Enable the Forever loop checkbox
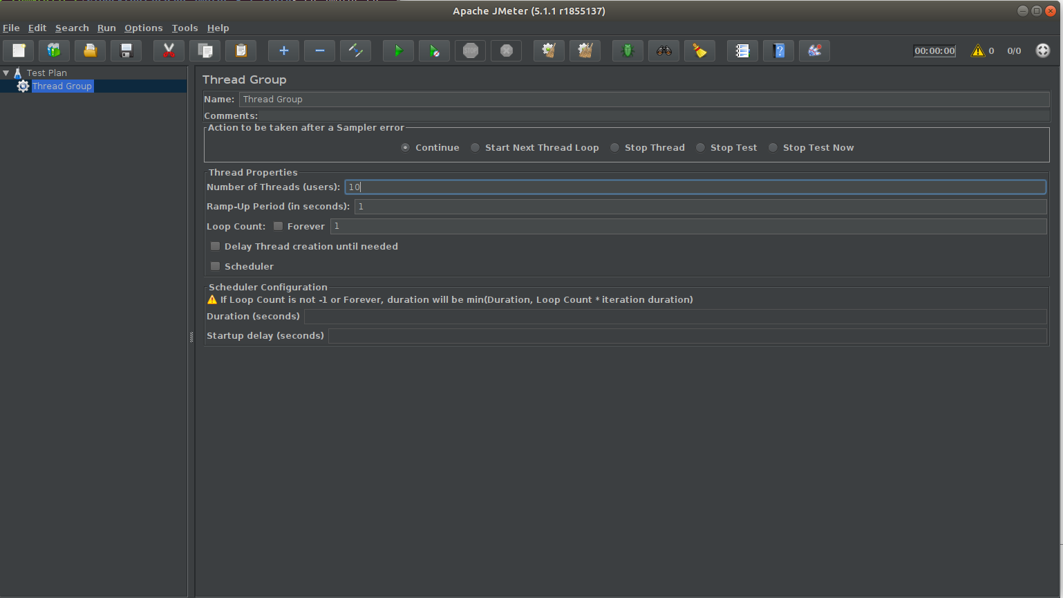 [278, 226]
